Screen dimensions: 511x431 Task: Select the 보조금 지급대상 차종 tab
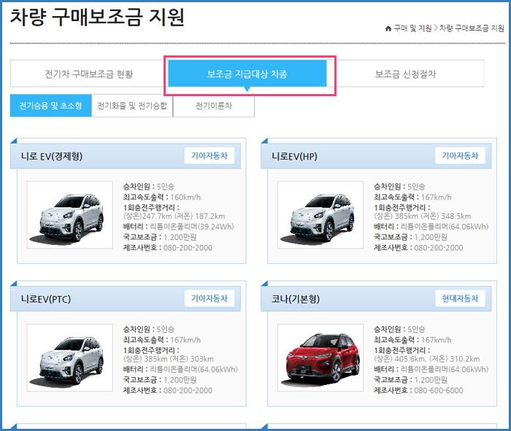click(x=247, y=74)
